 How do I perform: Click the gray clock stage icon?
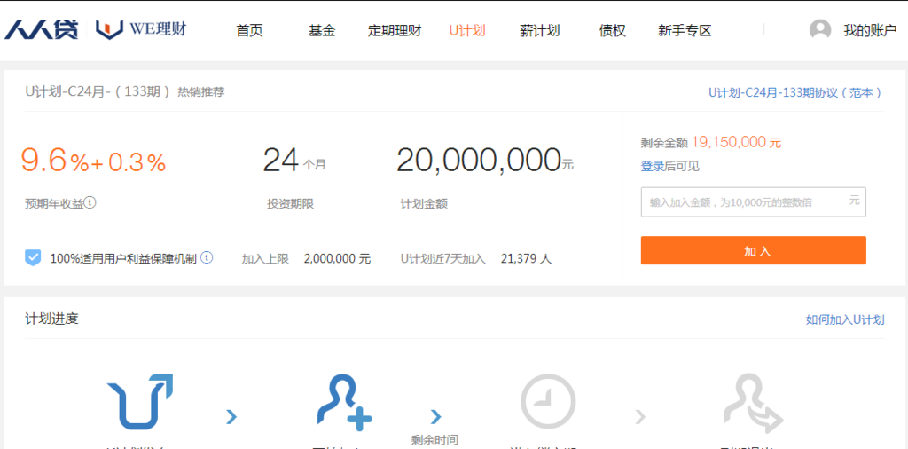click(x=548, y=401)
